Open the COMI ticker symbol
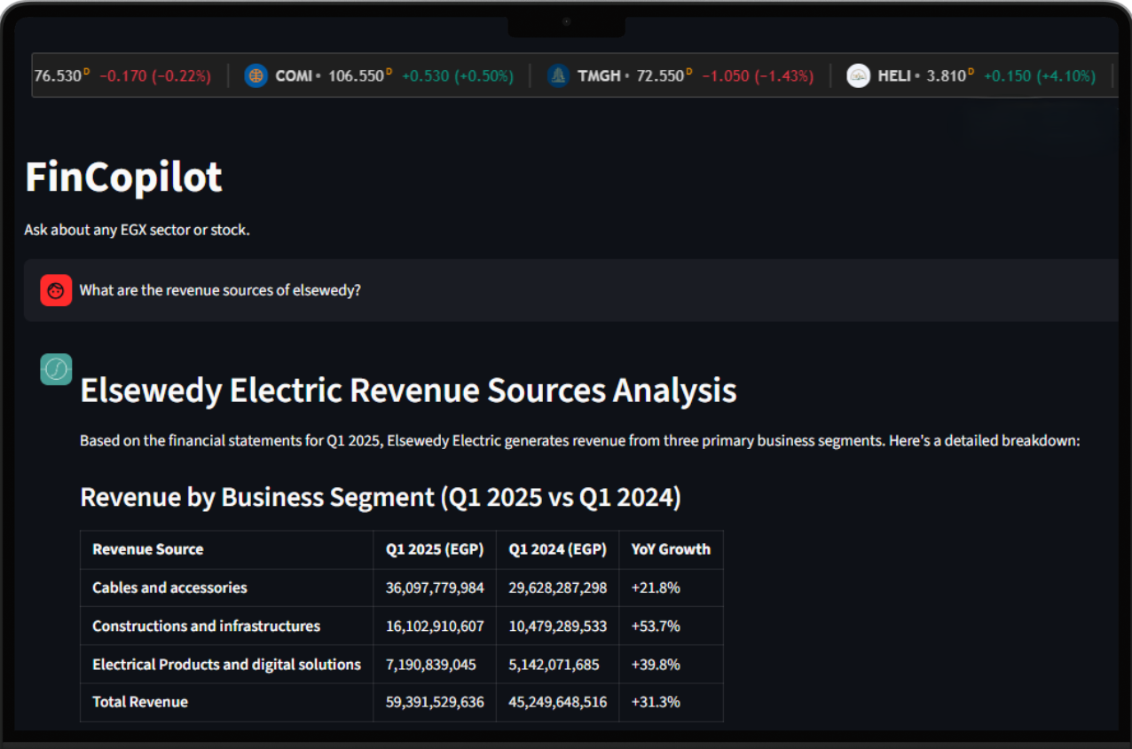Viewport: 1132px width, 749px height. pyautogui.click(x=294, y=76)
